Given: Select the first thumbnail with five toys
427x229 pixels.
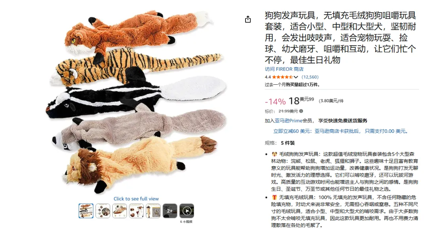Looking at the screenshot, I should 86,211.
